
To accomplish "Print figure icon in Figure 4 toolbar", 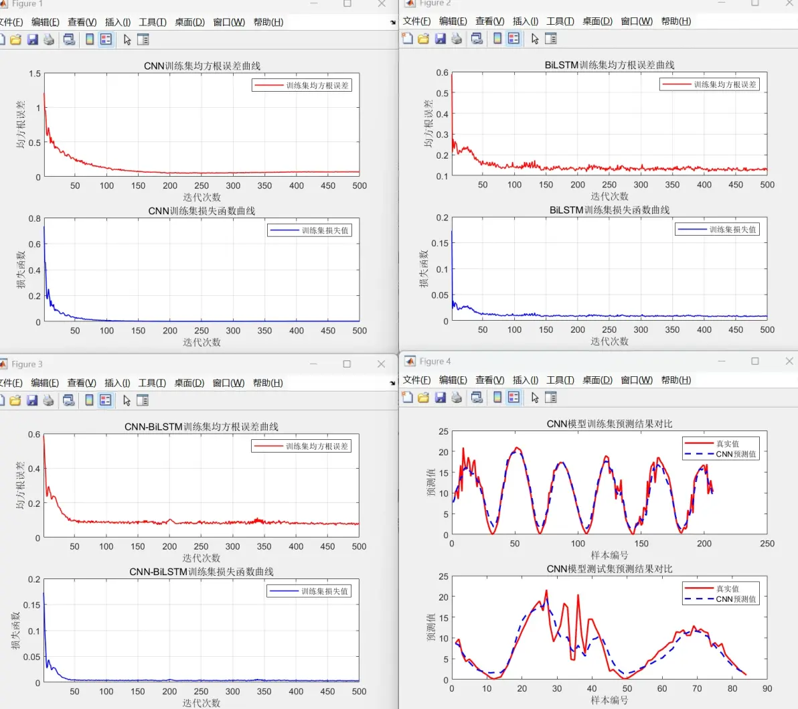I will click(457, 398).
